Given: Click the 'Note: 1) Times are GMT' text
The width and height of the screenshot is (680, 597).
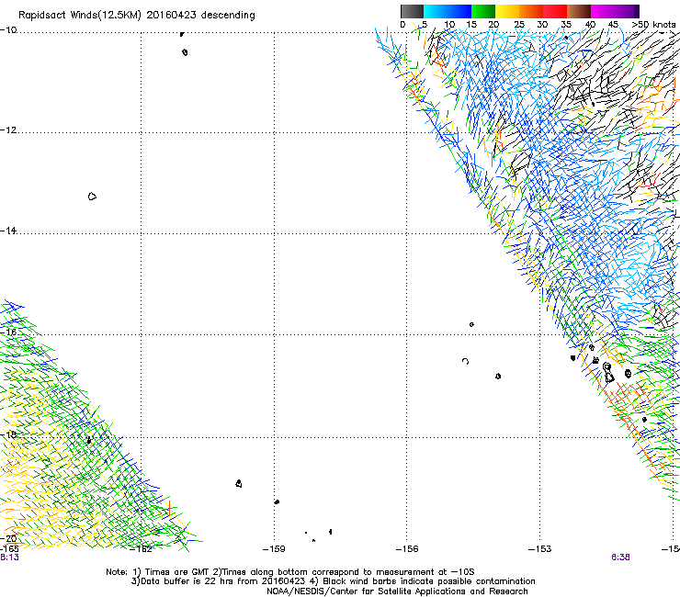Looking at the screenshot, I should (158, 572).
